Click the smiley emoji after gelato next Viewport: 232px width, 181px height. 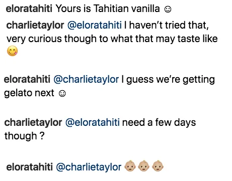coord(62,93)
